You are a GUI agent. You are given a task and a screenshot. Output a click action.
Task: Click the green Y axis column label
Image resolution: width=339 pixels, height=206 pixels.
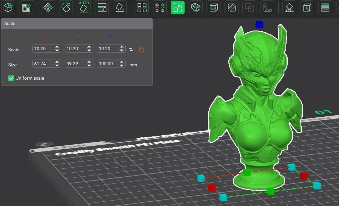coord(78,36)
